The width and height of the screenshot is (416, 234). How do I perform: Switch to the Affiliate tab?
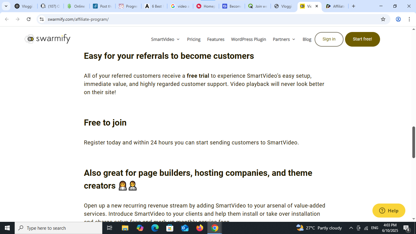coord(336,6)
